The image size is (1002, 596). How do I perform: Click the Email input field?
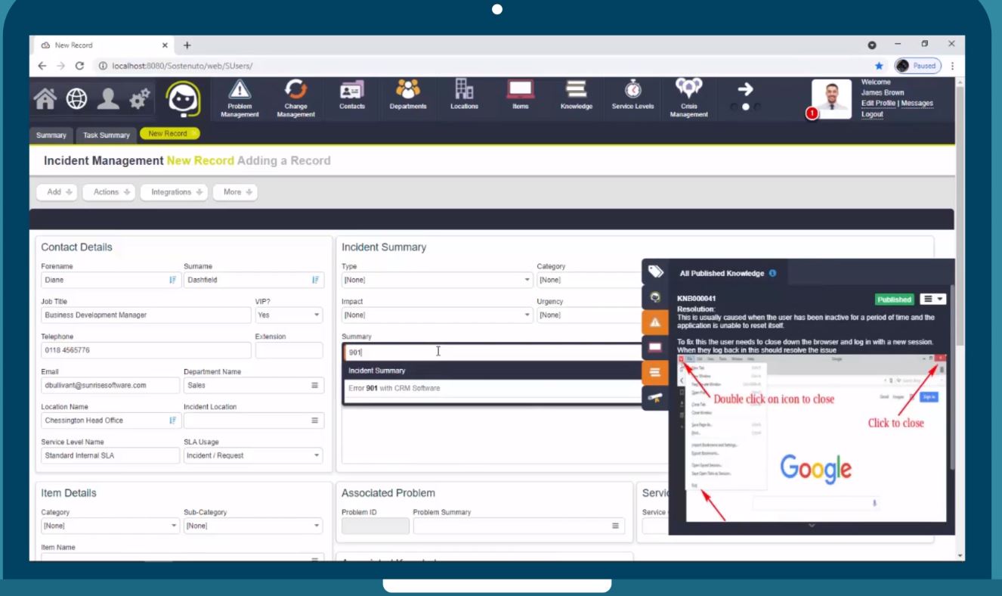(x=110, y=386)
